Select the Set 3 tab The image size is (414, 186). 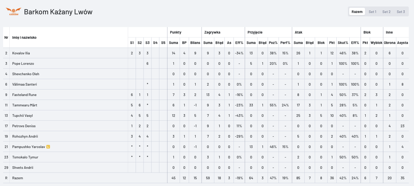click(401, 12)
